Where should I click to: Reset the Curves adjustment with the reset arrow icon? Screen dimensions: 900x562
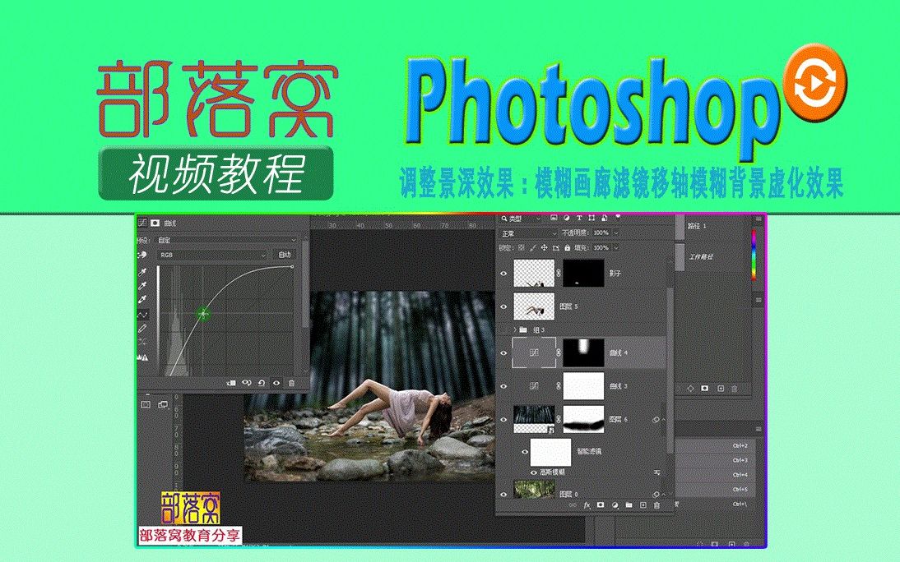point(261,382)
